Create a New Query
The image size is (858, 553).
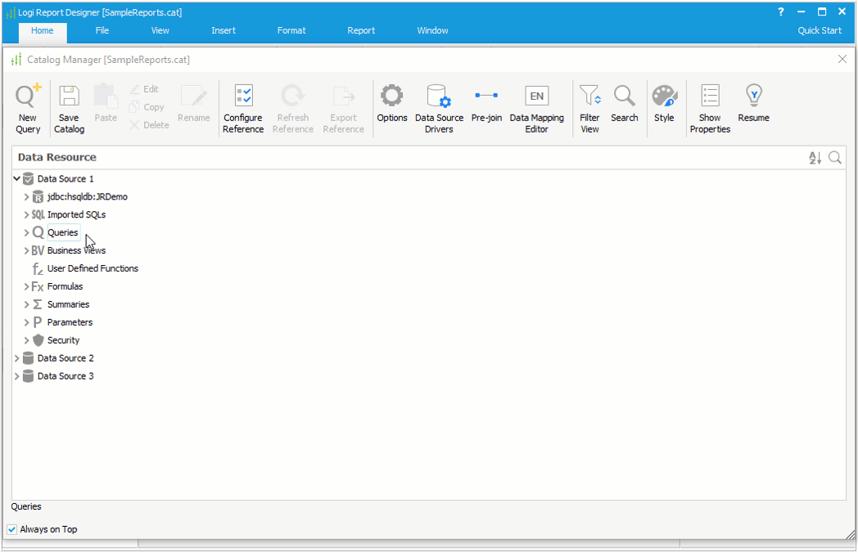point(27,102)
